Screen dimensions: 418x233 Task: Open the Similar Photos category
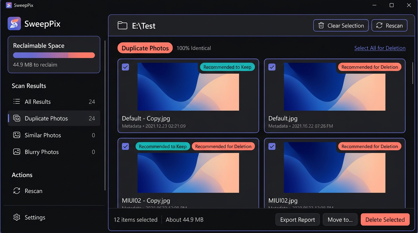[54, 135]
